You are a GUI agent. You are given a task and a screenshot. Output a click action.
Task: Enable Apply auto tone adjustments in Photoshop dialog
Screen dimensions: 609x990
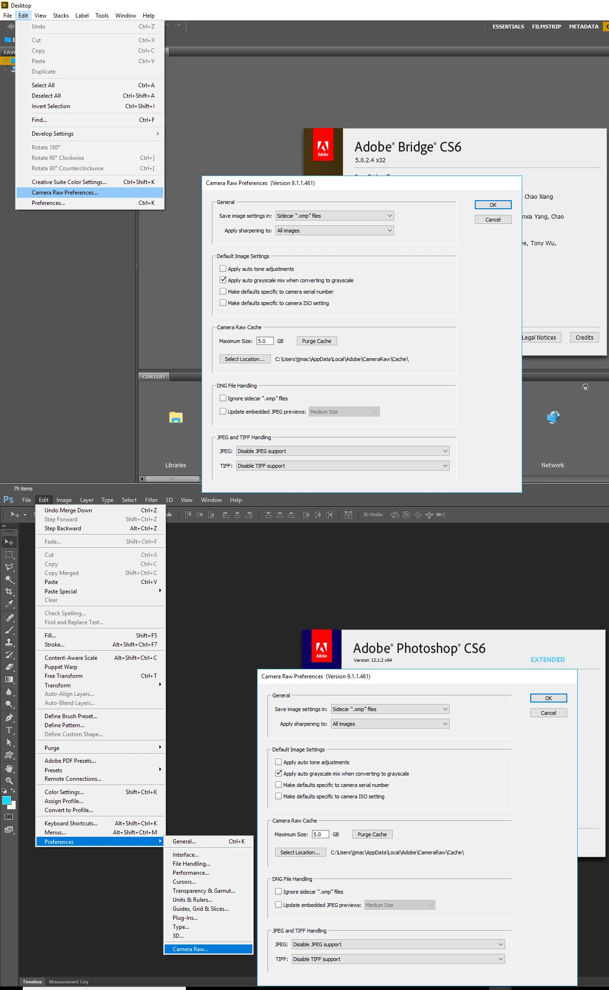(x=278, y=762)
